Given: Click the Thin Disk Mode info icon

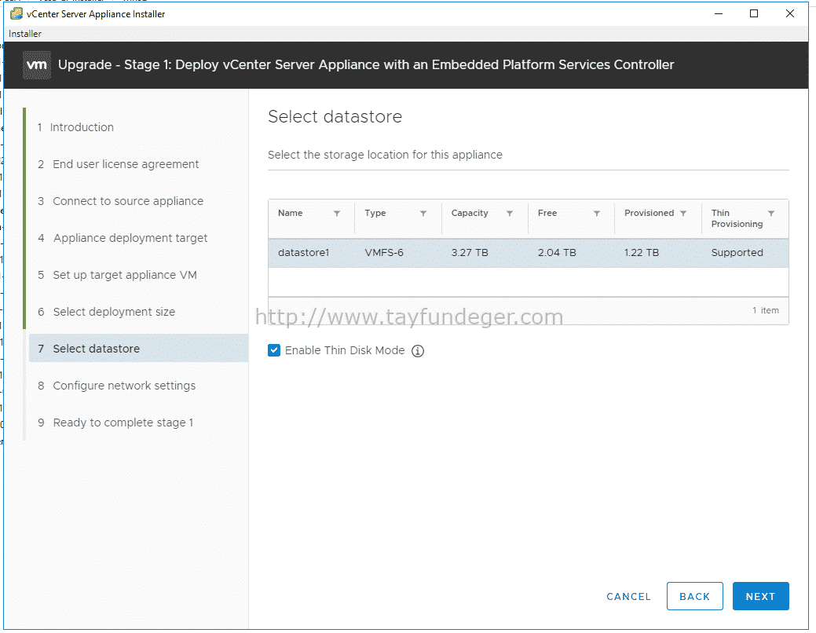Looking at the screenshot, I should point(417,351).
